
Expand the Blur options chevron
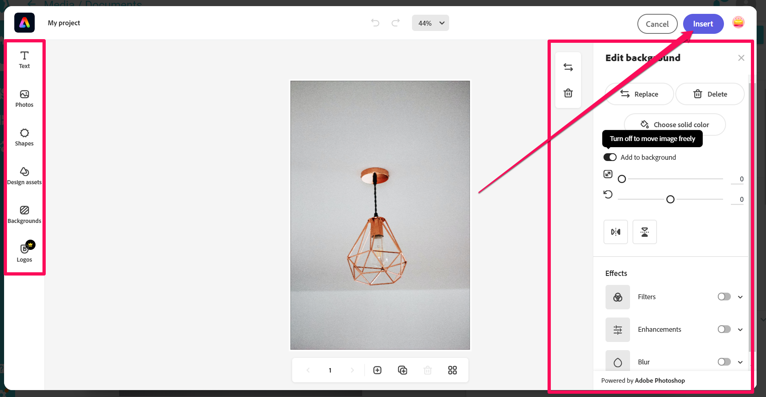point(740,362)
